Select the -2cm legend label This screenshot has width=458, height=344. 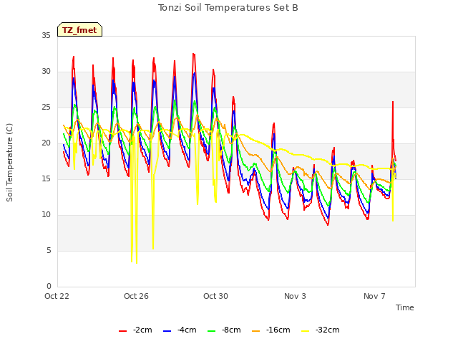click(142, 330)
